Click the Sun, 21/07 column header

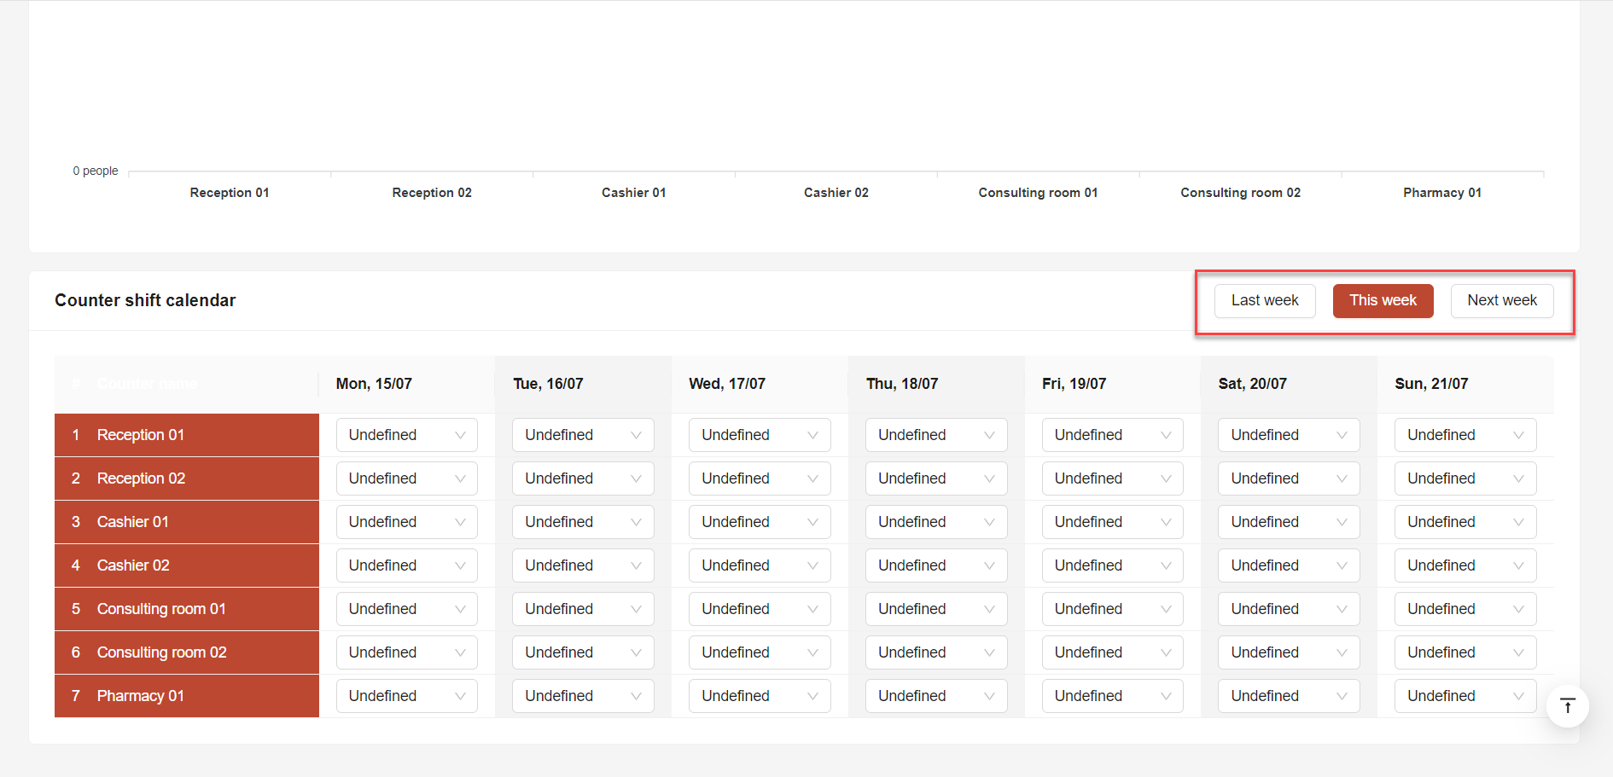tap(1431, 384)
